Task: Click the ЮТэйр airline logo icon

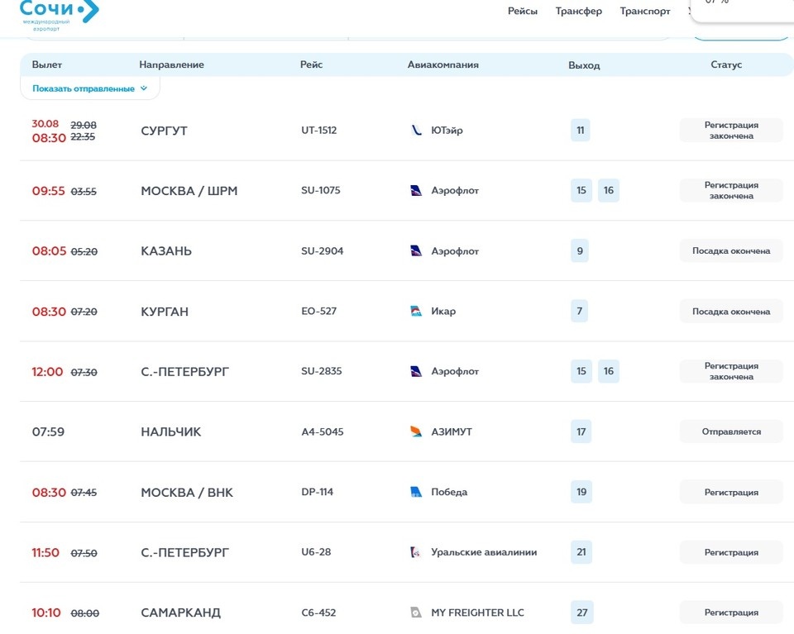Action: (416, 130)
